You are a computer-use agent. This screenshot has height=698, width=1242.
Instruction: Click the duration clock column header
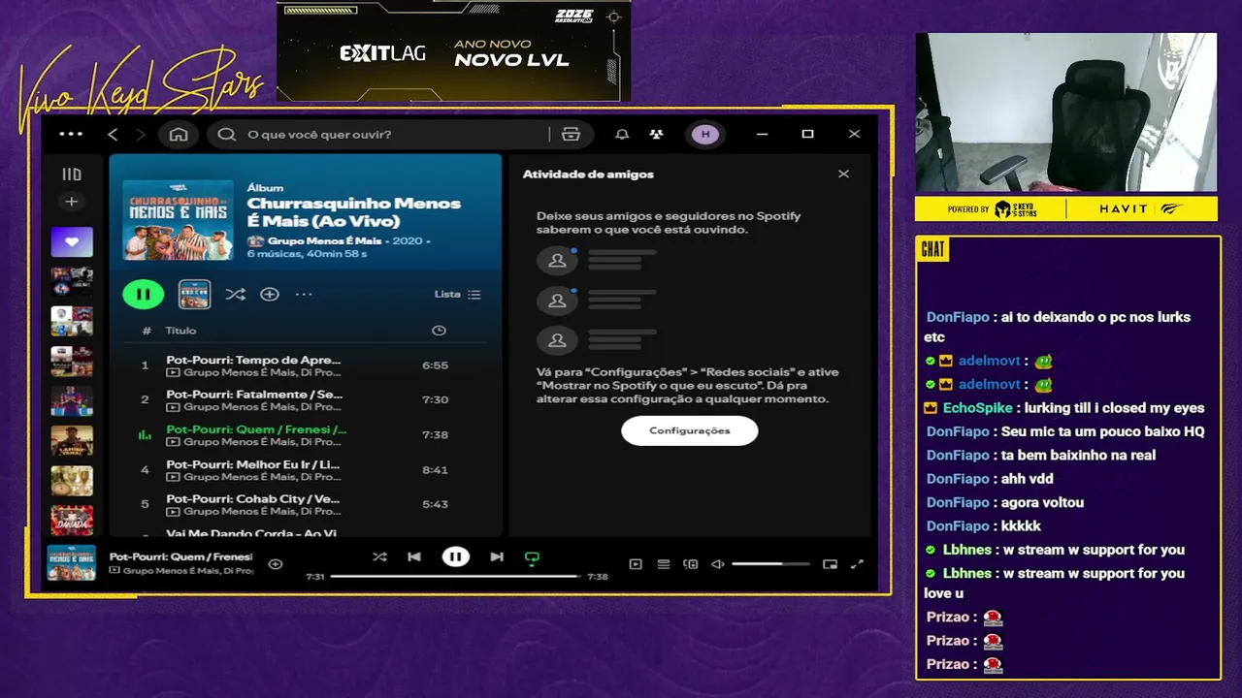pyautogui.click(x=439, y=331)
